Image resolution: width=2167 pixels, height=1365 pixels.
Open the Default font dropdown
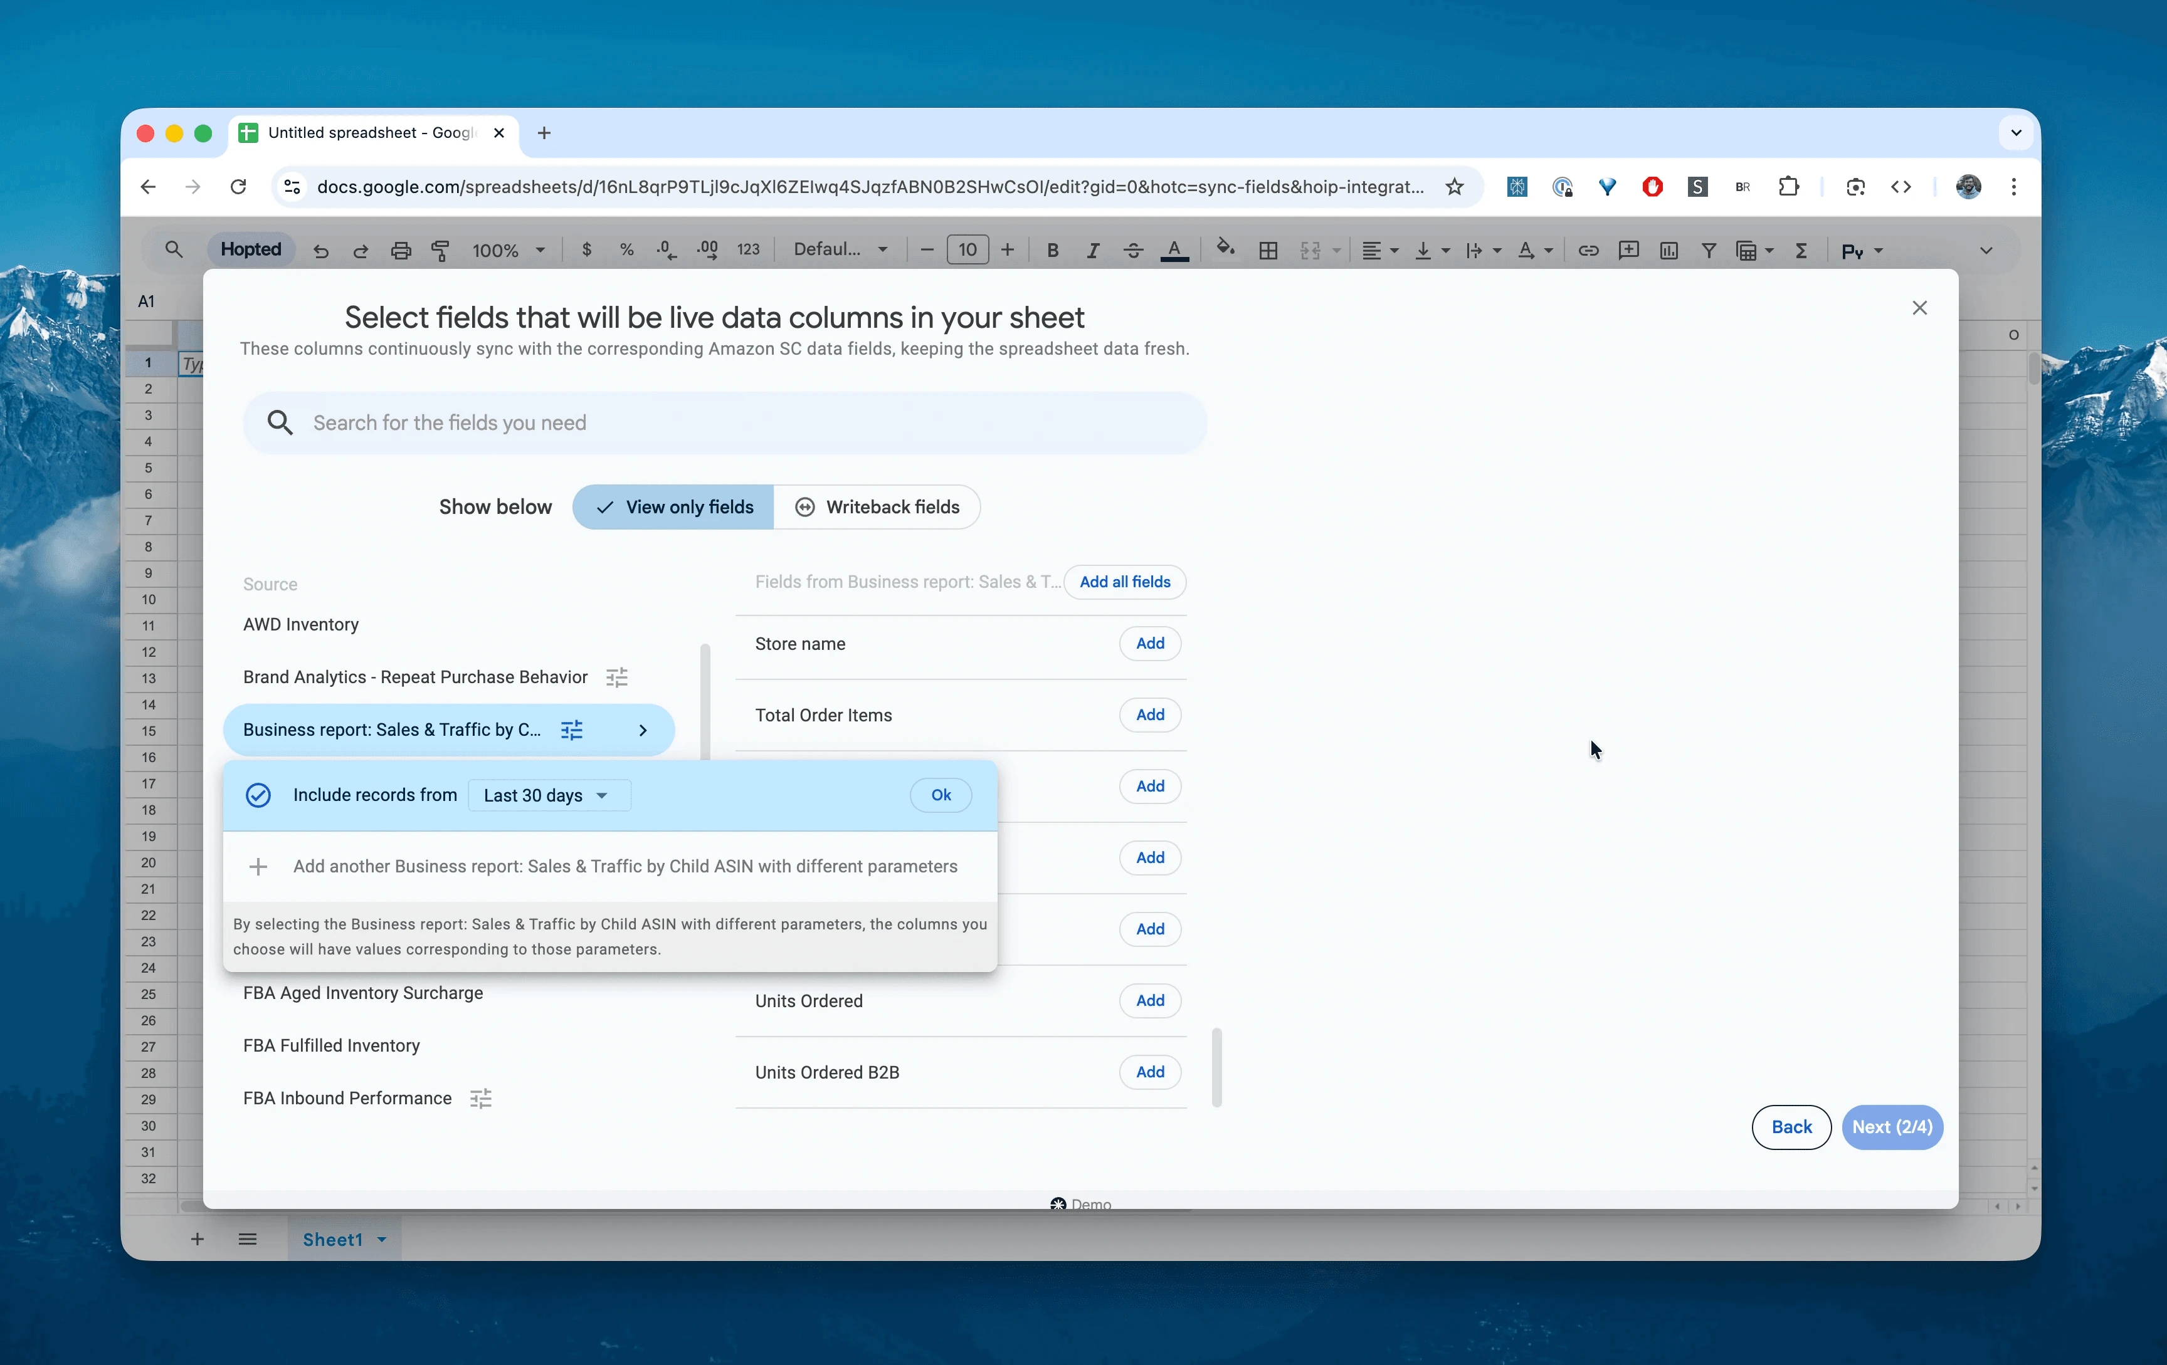840,250
